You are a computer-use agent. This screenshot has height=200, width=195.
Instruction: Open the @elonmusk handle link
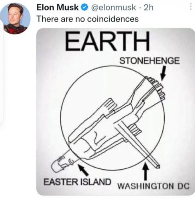113,8
